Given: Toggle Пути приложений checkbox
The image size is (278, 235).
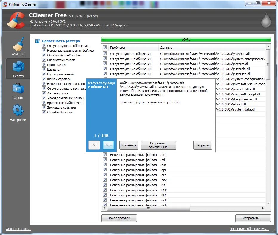Looking at the screenshot, I should 44,74.
